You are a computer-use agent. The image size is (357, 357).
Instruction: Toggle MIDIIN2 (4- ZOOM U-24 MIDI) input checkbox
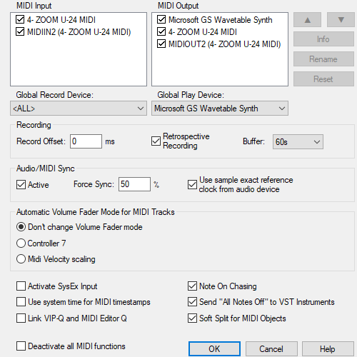pos(20,31)
